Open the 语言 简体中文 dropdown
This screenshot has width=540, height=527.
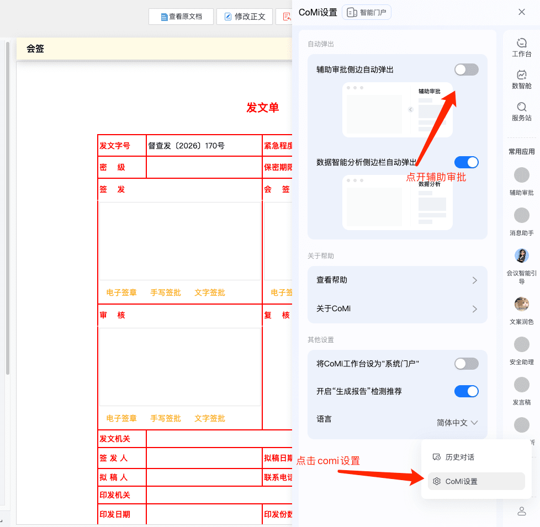[457, 422]
